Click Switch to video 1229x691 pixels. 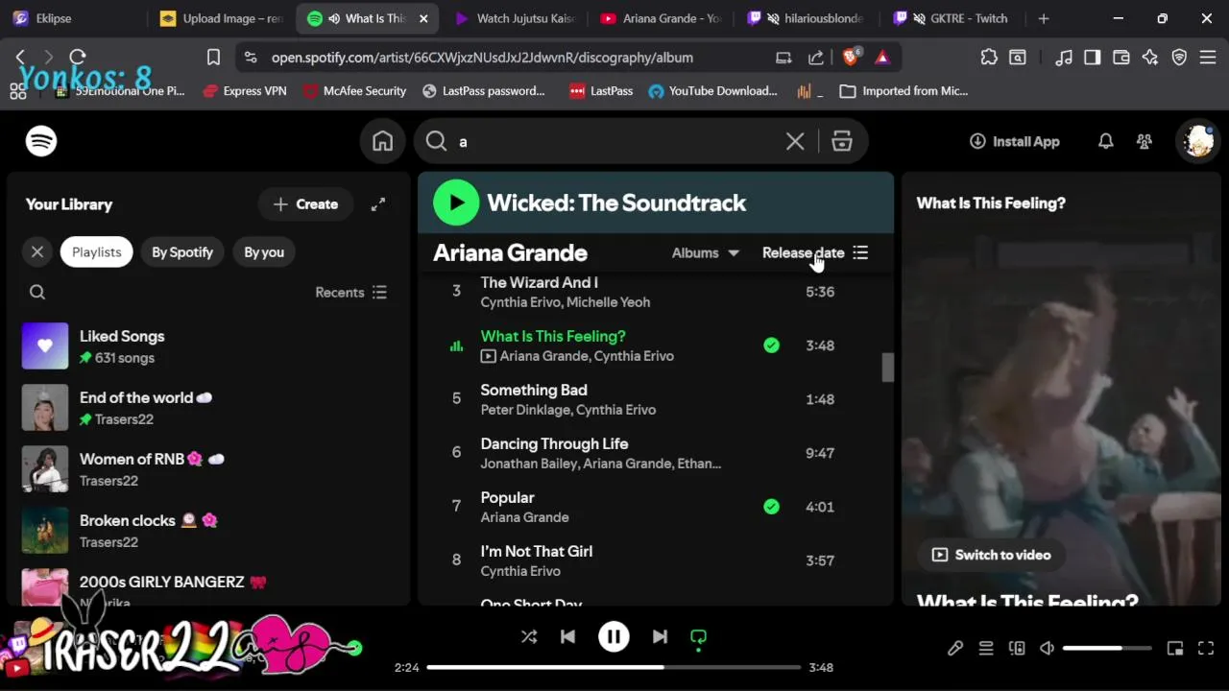point(992,555)
